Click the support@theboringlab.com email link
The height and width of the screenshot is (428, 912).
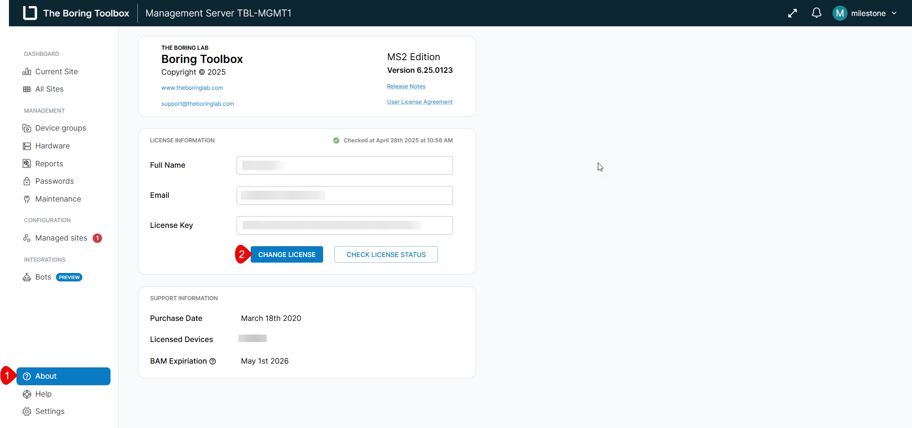point(198,104)
